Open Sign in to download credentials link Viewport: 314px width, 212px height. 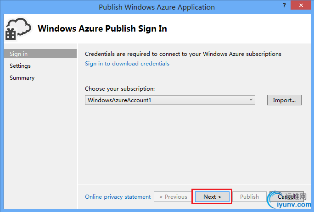pos(127,64)
